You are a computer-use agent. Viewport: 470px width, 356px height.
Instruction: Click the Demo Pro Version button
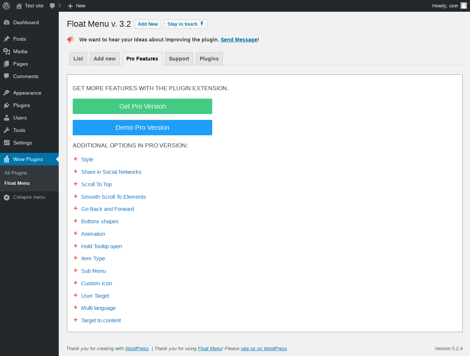coord(142,128)
